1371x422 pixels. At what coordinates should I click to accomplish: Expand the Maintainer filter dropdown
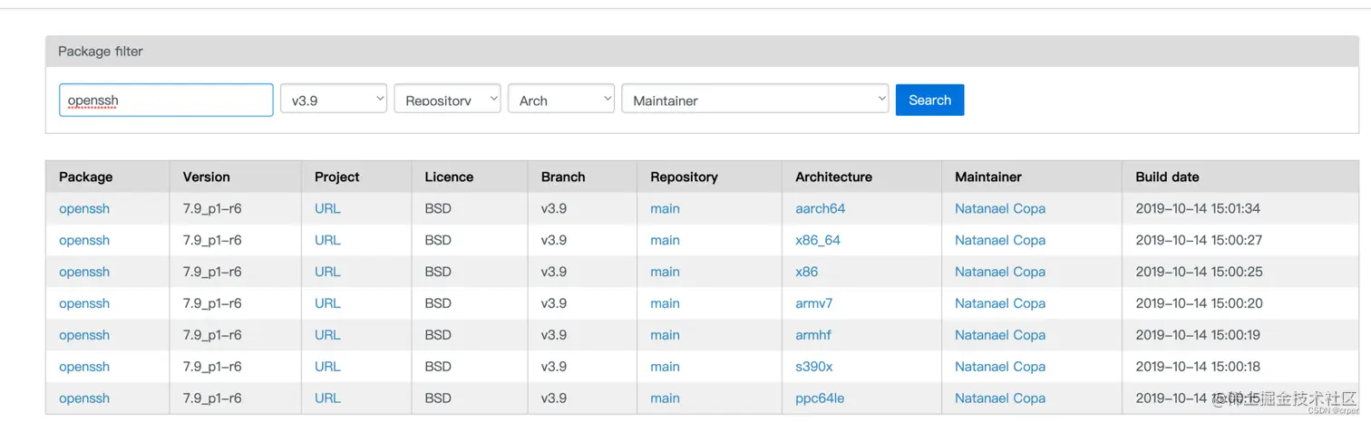[755, 100]
